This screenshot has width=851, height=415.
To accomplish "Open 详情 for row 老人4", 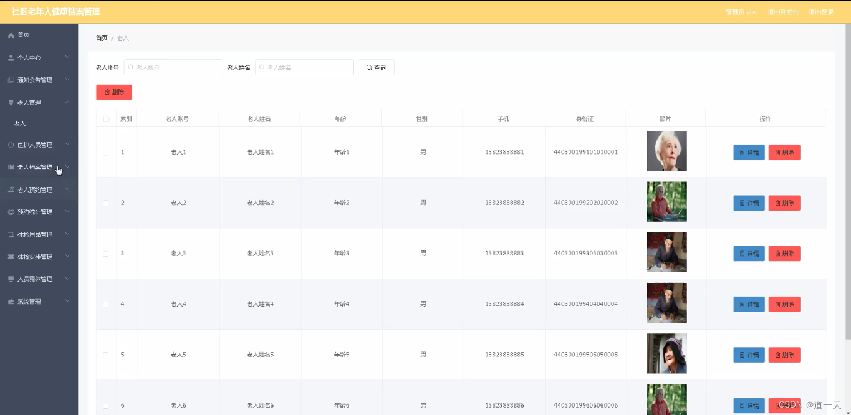I will pos(749,305).
